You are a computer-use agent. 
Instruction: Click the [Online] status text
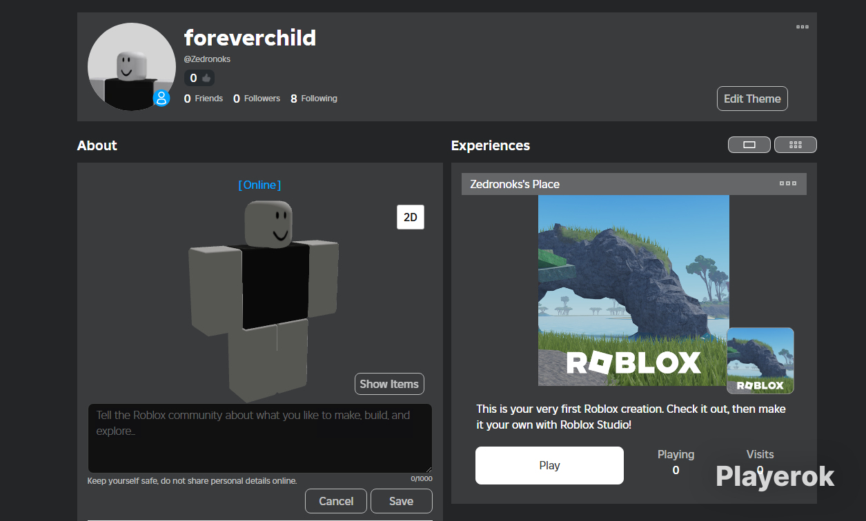259,185
